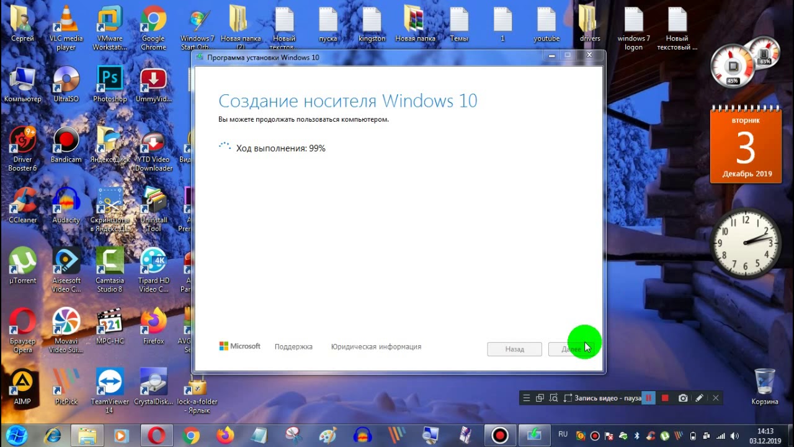Screen dimensions: 794x447
Task: Click the Bandicam window selection icon
Action: 540,398
